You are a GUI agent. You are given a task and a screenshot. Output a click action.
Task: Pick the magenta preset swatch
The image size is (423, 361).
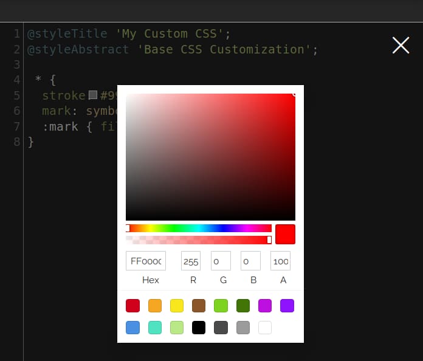click(265, 306)
